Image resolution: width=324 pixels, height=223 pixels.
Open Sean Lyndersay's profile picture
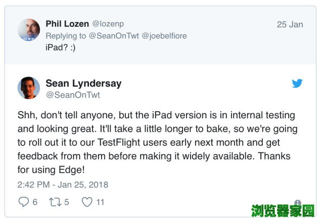[29, 88]
